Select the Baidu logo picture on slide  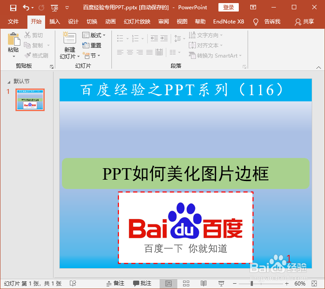coord(186,227)
